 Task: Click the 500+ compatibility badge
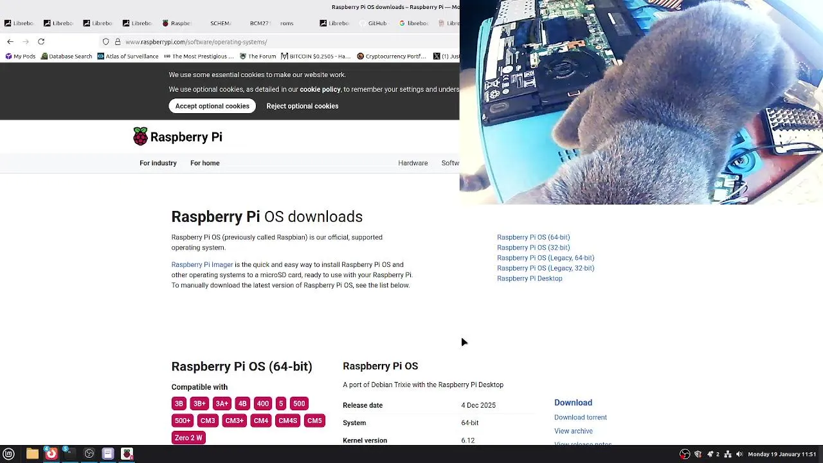(183, 421)
